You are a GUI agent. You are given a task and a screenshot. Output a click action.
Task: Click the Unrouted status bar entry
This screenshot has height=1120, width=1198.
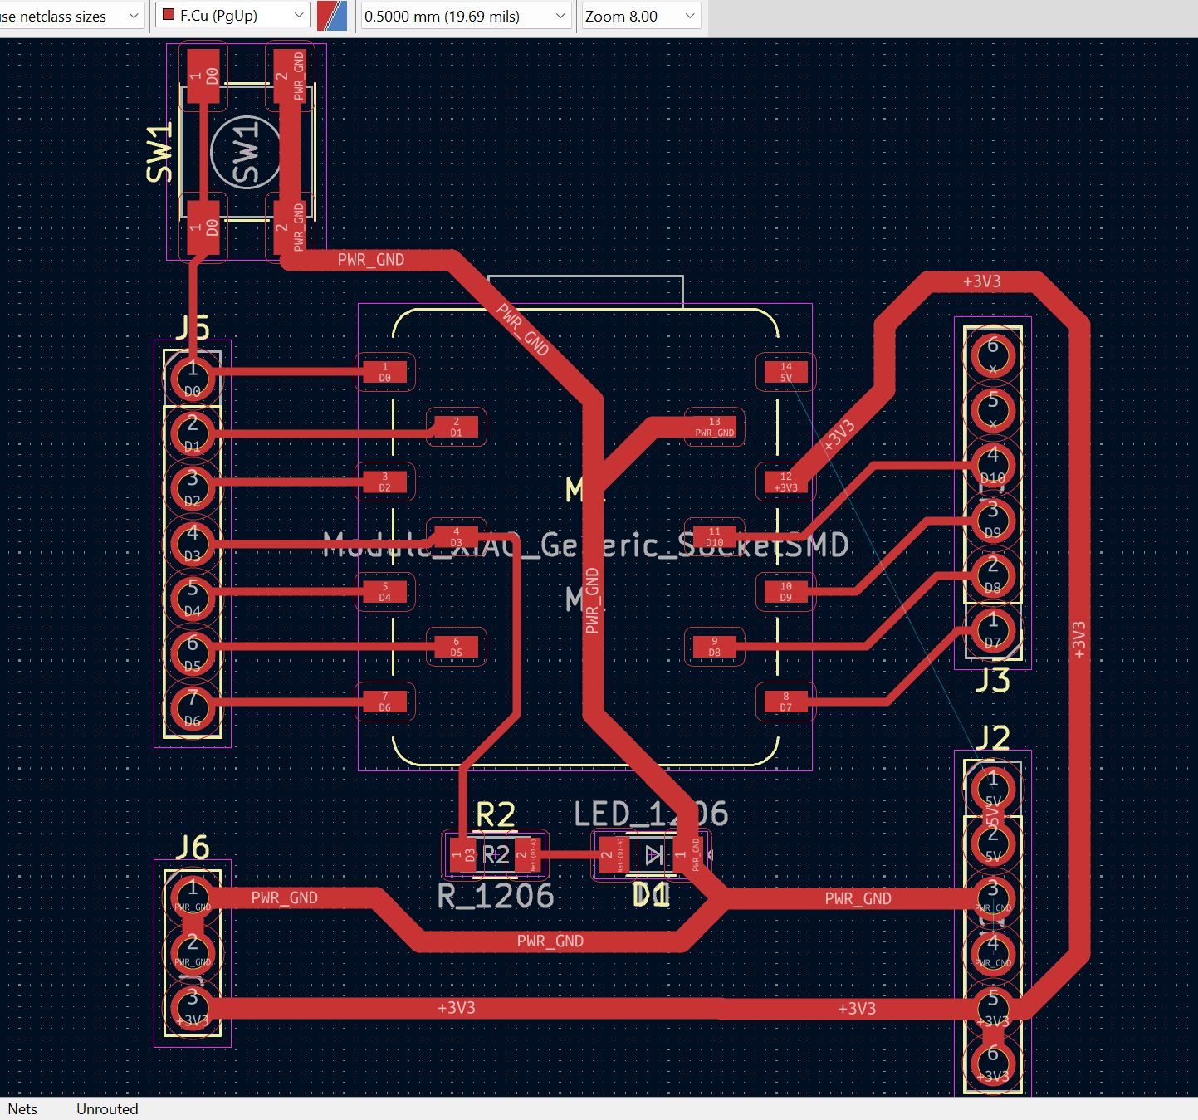[107, 1108]
